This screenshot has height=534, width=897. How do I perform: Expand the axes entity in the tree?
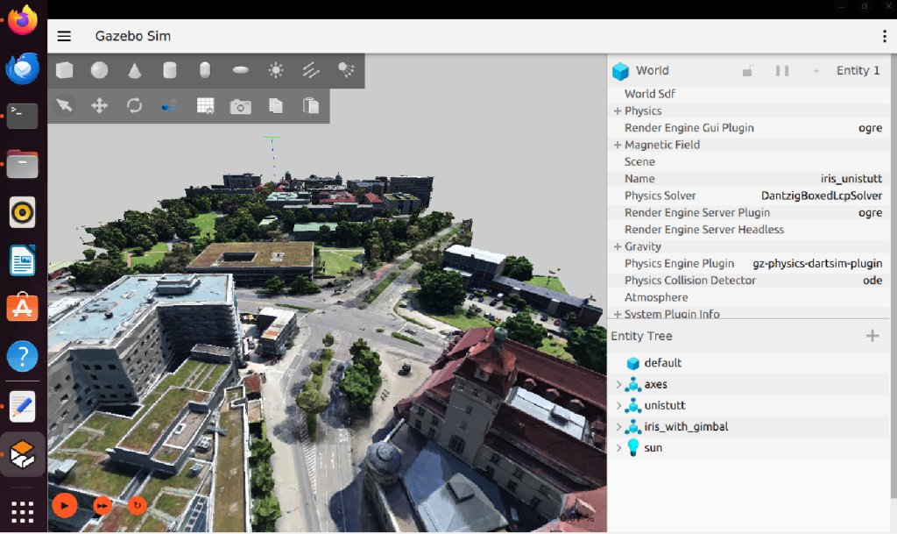pyautogui.click(x=618, y=385)
